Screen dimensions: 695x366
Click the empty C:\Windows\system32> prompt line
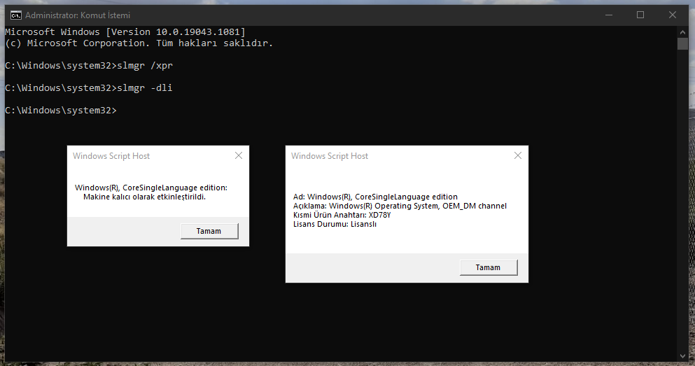[61, 111]
